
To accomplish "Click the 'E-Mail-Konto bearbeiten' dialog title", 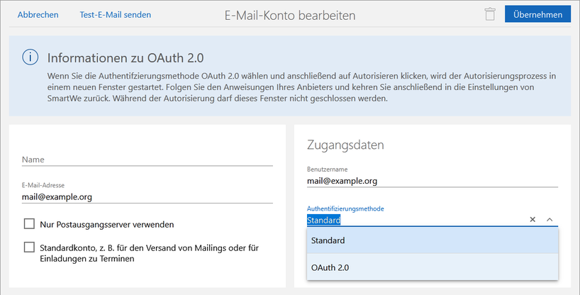I will (x=290, y=15).
